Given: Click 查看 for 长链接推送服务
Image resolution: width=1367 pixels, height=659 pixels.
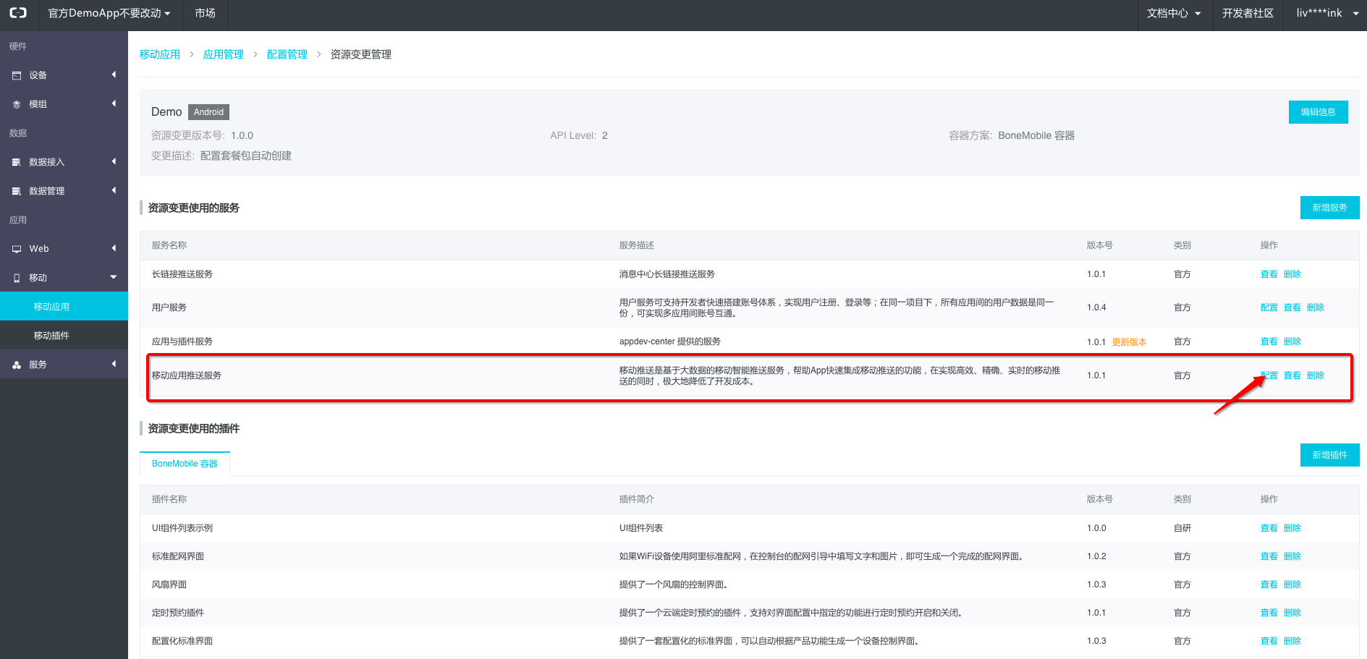Looking at the screenshot, I should [1269, 274].
